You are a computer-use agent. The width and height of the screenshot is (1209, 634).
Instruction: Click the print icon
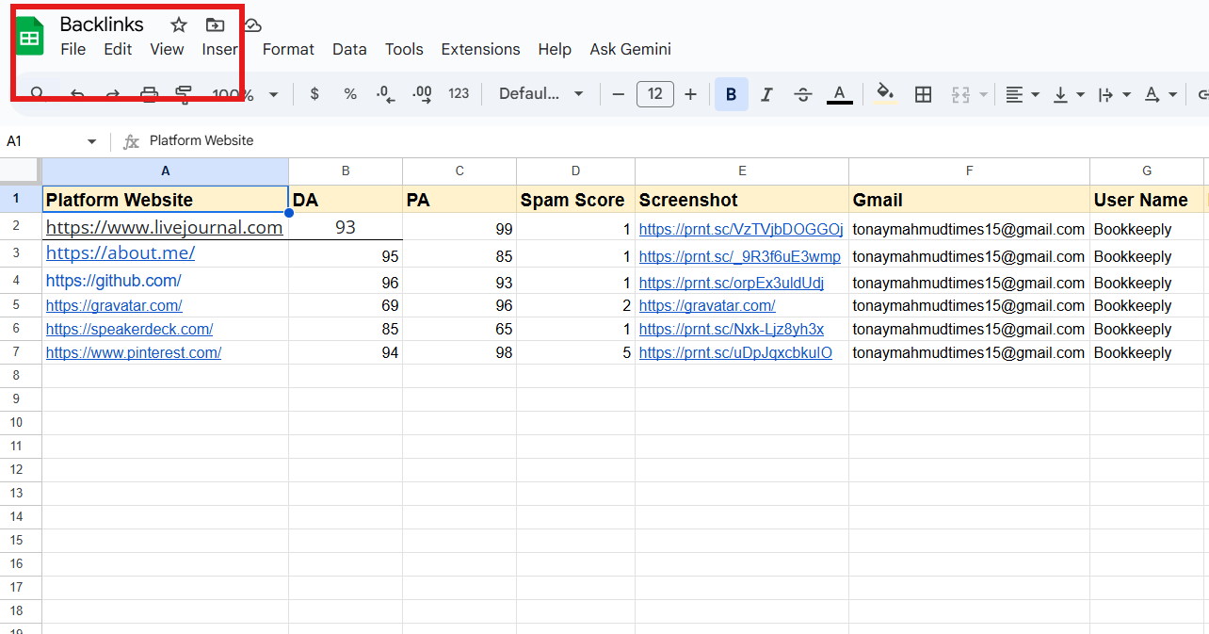point(149,94)
